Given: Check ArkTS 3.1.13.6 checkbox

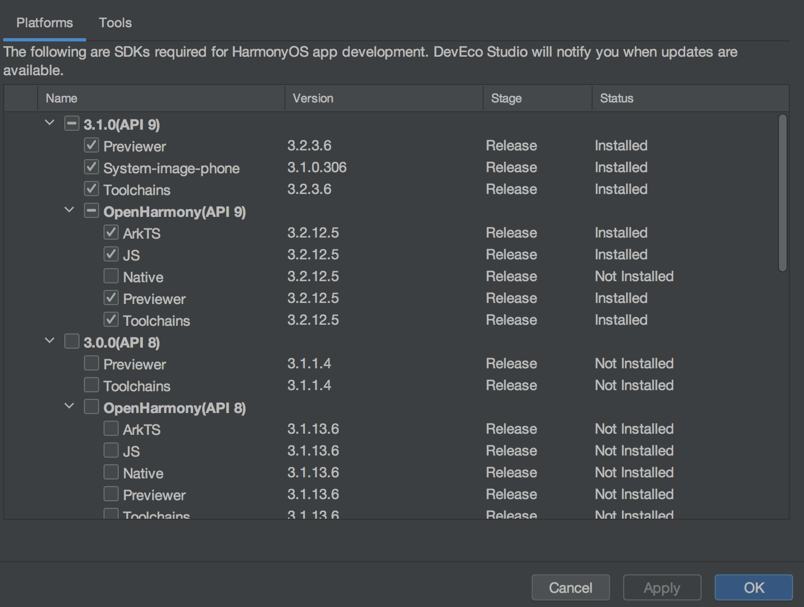Looking at the screenshot, I should [x=111, y=428].
